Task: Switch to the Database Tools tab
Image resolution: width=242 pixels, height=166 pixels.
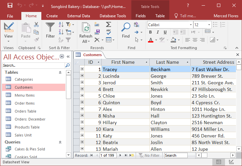Action: pyautogui.click(x=113, y=16)
